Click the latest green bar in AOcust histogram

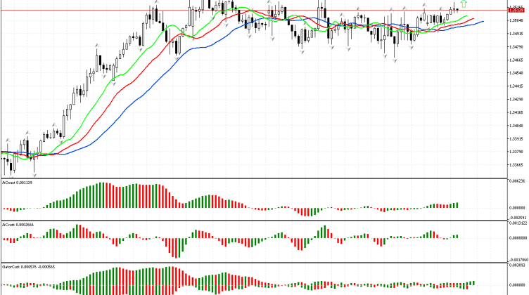pos(457,204)
